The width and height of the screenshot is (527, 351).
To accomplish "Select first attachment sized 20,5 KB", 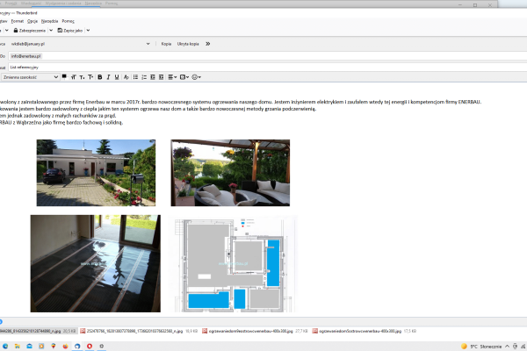I will coord(38,331).
